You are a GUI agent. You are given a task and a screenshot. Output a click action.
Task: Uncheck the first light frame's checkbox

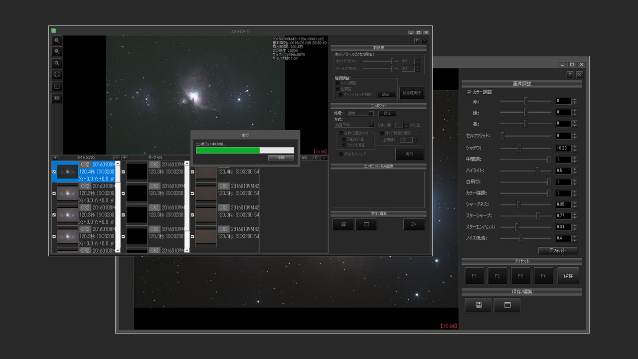[54, 172]
